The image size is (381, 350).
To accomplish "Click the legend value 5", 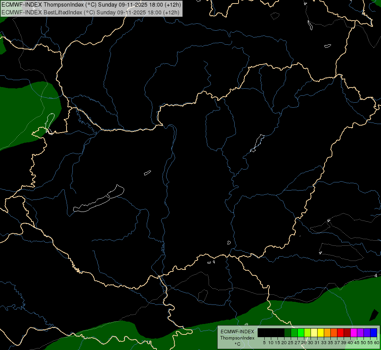I will 264,343.
